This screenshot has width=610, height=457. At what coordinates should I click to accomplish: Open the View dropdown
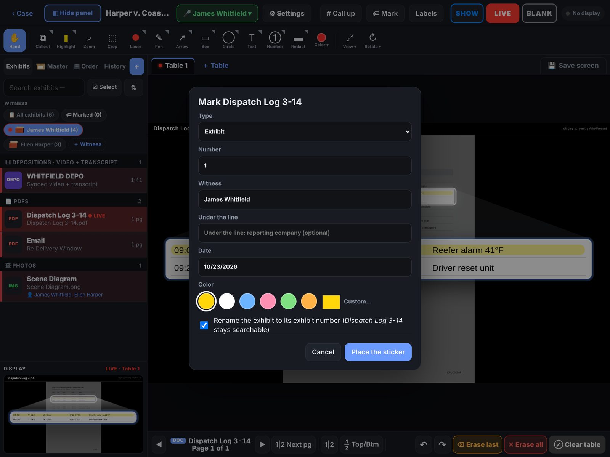pos(350,40)
